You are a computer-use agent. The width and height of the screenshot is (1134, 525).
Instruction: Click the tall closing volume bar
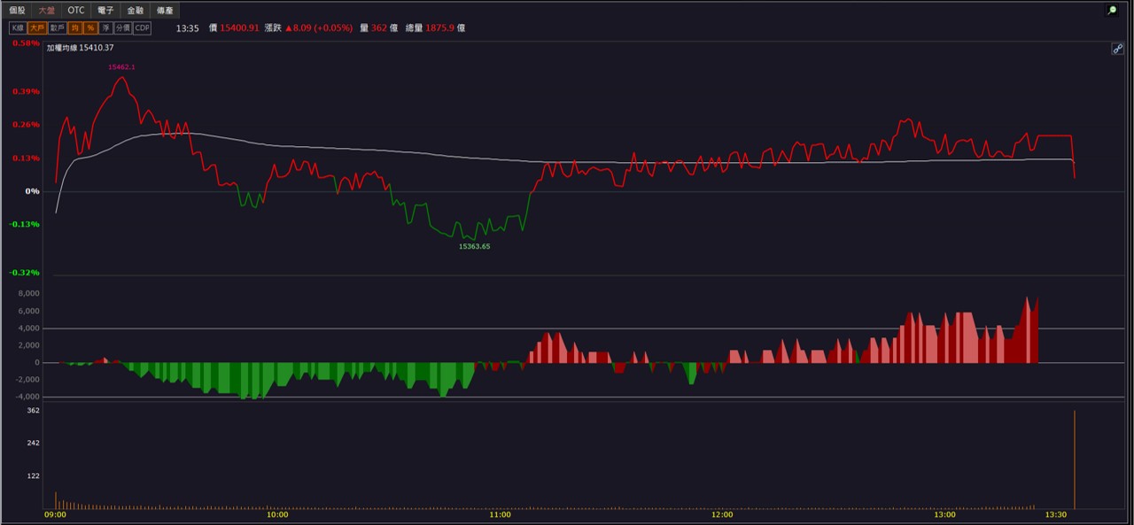click(x=1075, y=459)
